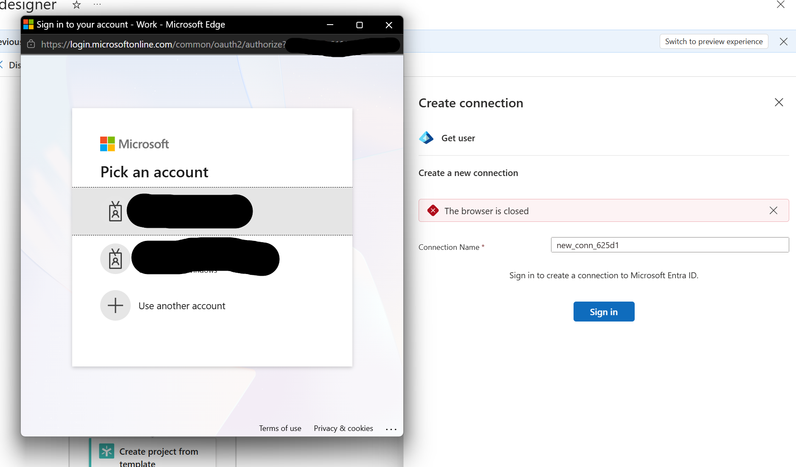Click the Microsoft logo in sign-in dialog

click(134, 144)
